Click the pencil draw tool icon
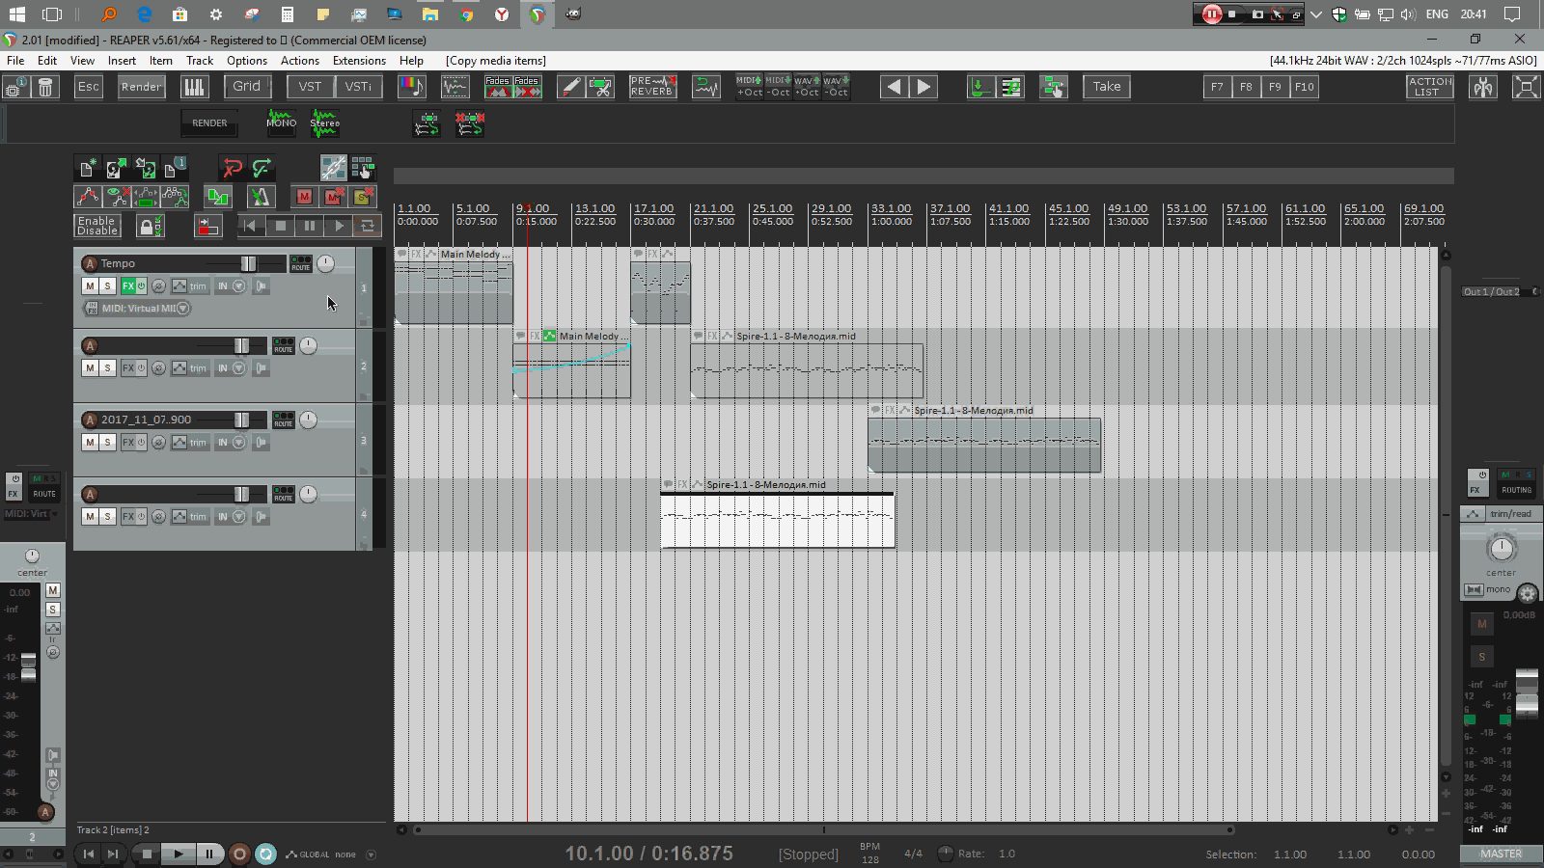This screenshot has width=1544, height=868. tap(571, 87)
